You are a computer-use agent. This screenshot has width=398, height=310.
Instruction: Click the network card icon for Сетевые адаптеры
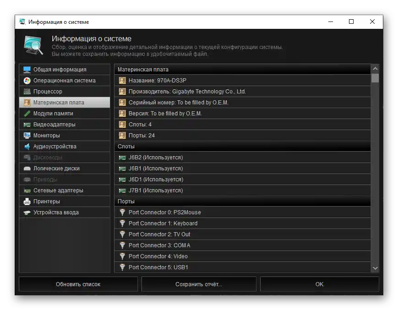[x=27, y=190]
